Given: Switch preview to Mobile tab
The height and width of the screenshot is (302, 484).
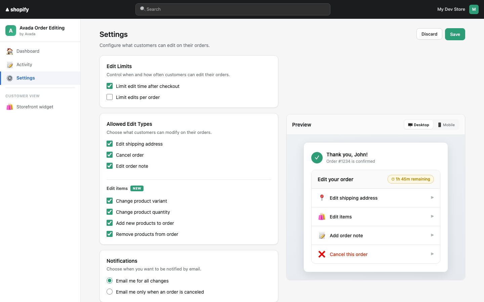Looking at the screenshot, I should [x=446, y=125].
